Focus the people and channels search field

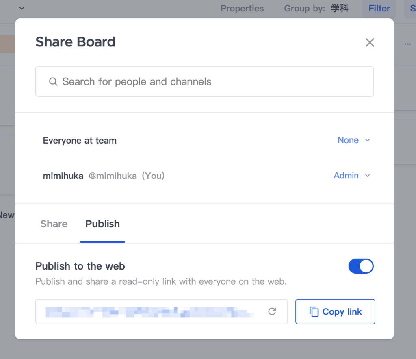[211, 82]
